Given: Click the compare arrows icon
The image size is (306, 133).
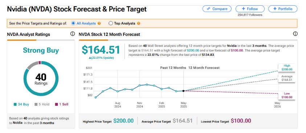Looking at the screenshot, I should pyautogui.click(x=208, y=9).
